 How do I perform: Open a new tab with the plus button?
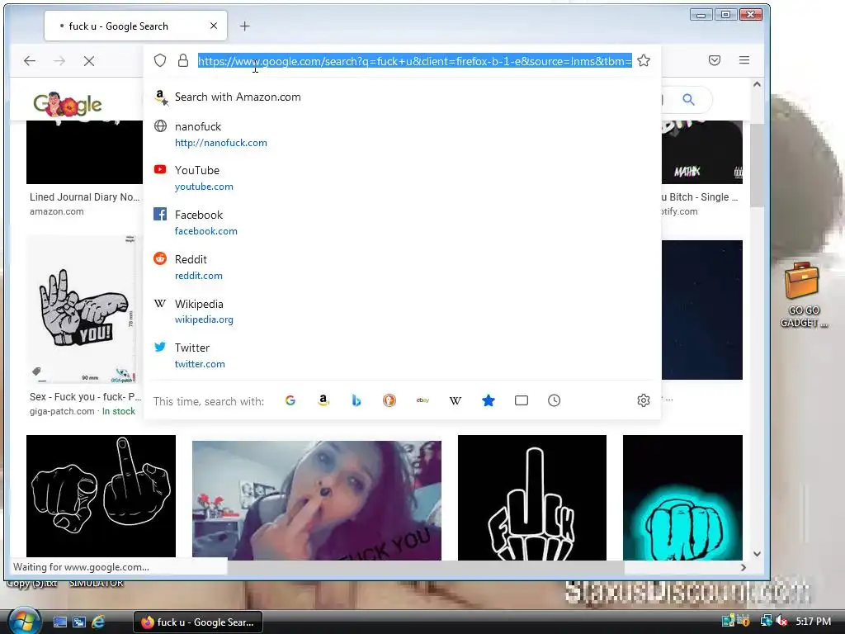(244, 26)
